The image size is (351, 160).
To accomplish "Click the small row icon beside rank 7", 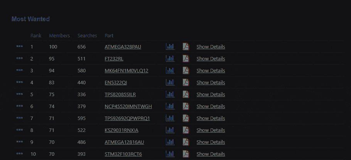I will 20,118.
